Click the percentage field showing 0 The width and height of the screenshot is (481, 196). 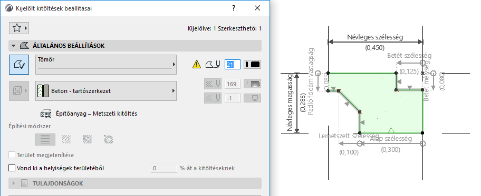[164, 168]
